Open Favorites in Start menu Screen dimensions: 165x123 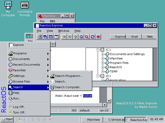click(x=29, y=70)
